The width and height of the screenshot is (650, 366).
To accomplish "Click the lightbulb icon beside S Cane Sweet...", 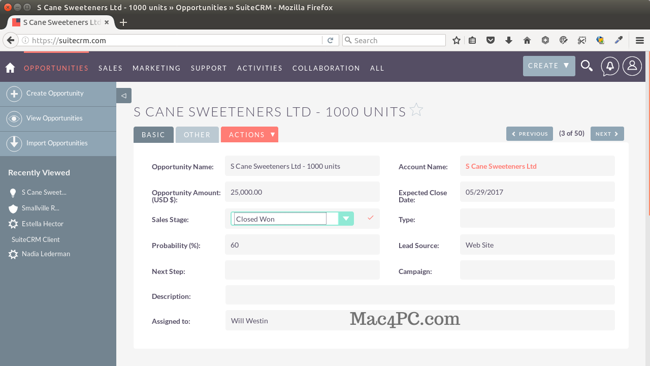I will pos(13,193).
